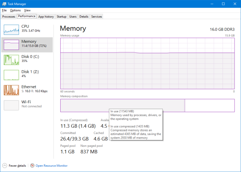Click the Task Manager title bar icon
The height and width of the screenshot is (172, 241).
(4, 4)
